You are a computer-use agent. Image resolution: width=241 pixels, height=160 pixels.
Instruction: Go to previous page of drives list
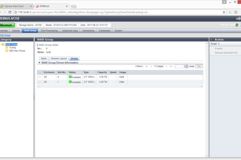tap(151, 66)
